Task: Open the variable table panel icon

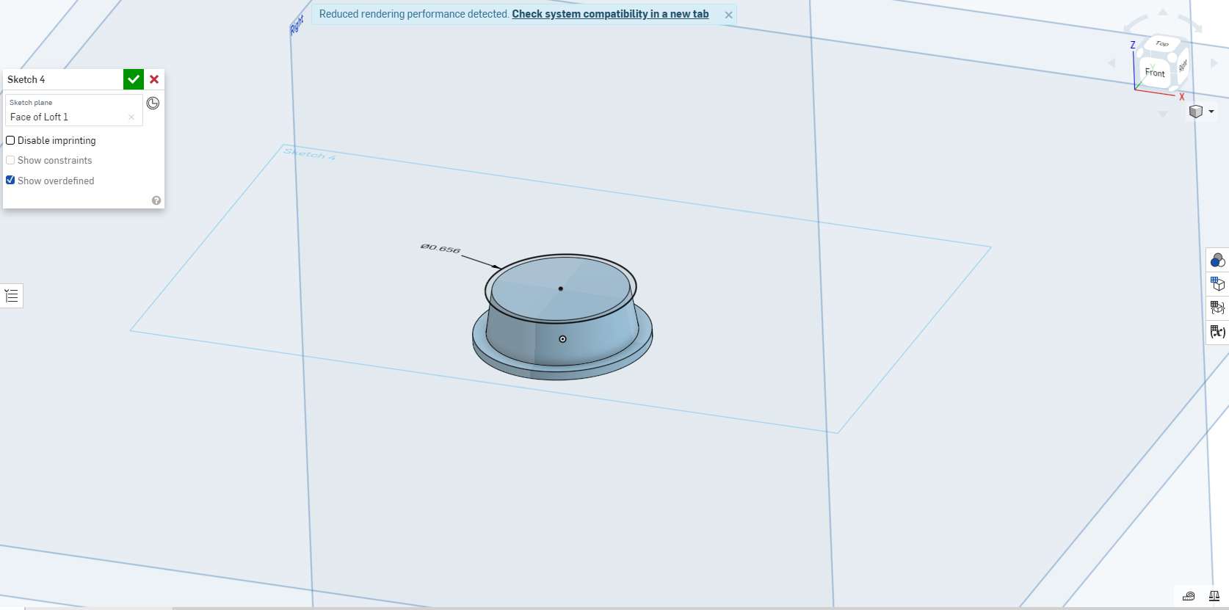Action: pyautogui.click(x=1217, y=332)
